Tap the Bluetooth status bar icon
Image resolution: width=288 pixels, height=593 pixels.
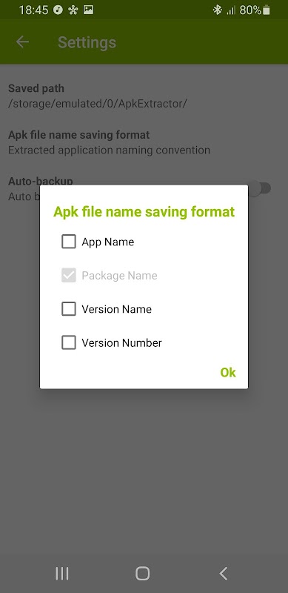[x=218, y=10]
